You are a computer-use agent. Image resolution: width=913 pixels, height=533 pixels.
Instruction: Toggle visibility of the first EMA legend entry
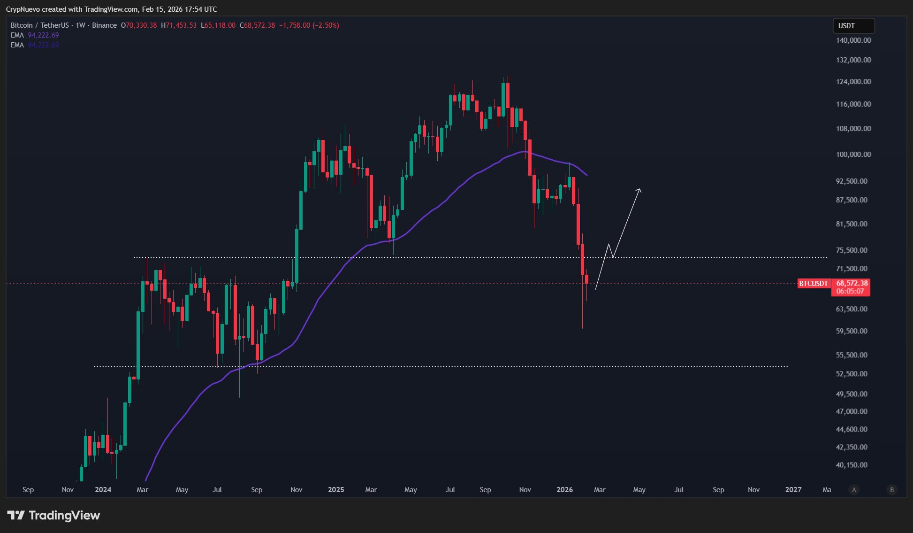[x=16, y=35]
